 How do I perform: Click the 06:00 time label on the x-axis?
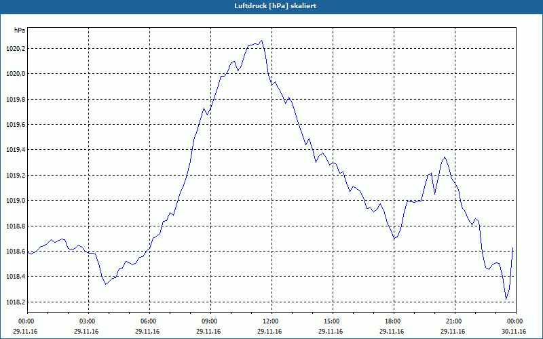click(149, 321)
